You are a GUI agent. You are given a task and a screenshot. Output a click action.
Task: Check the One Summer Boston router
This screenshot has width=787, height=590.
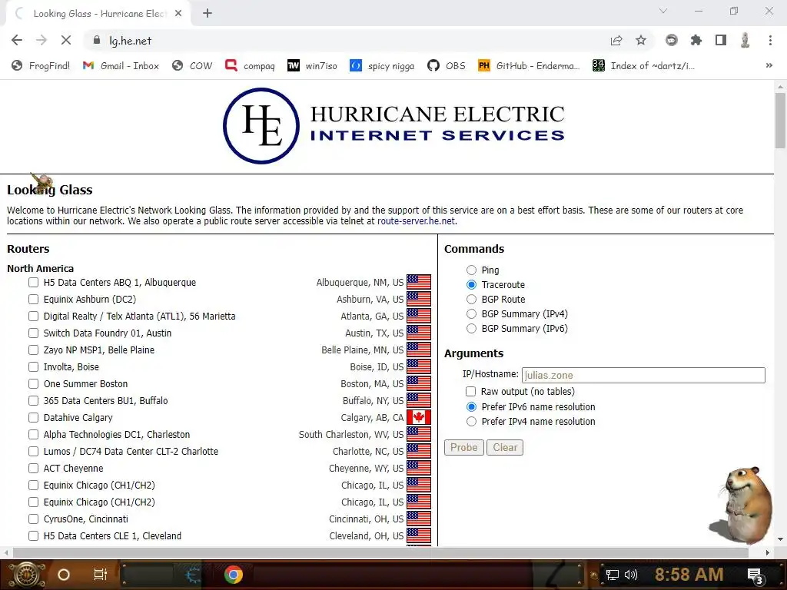[x=33, y=384]
